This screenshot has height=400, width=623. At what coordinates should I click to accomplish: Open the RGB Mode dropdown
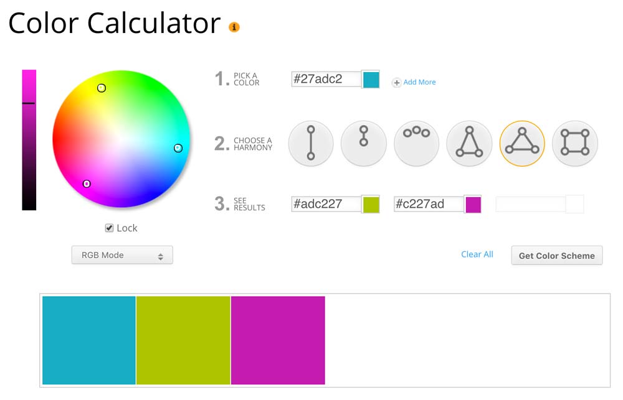point(122,255)
